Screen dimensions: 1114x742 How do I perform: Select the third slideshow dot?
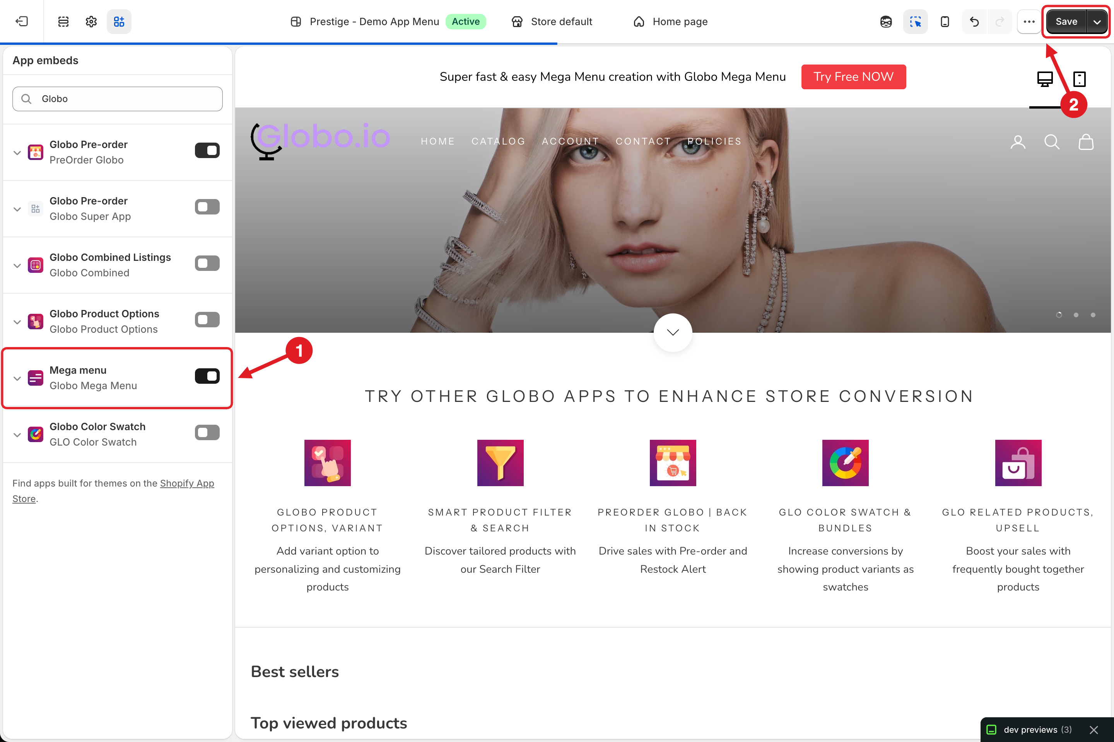pyautogui.click(x=1093, y=315)
